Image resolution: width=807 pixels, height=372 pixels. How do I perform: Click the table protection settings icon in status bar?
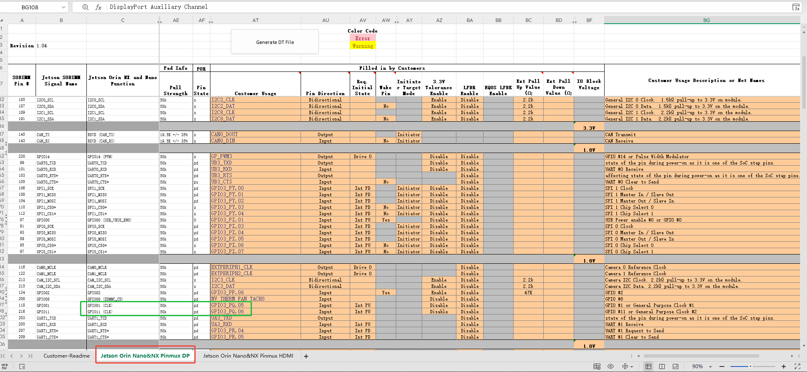tap(597, 367)
